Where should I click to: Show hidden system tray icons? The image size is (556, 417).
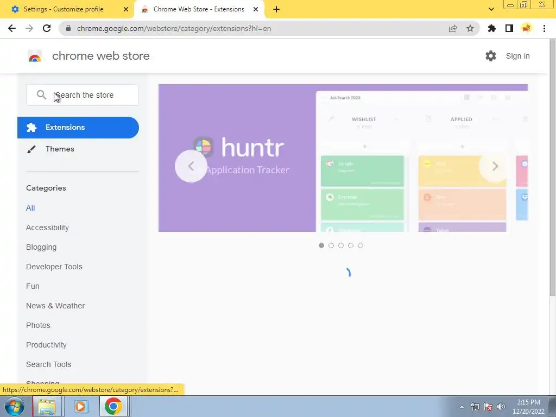tap(462, 407)
